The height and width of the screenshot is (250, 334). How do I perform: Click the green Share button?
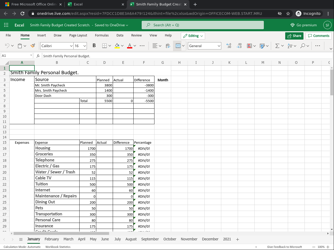click(x=294, y=36)
